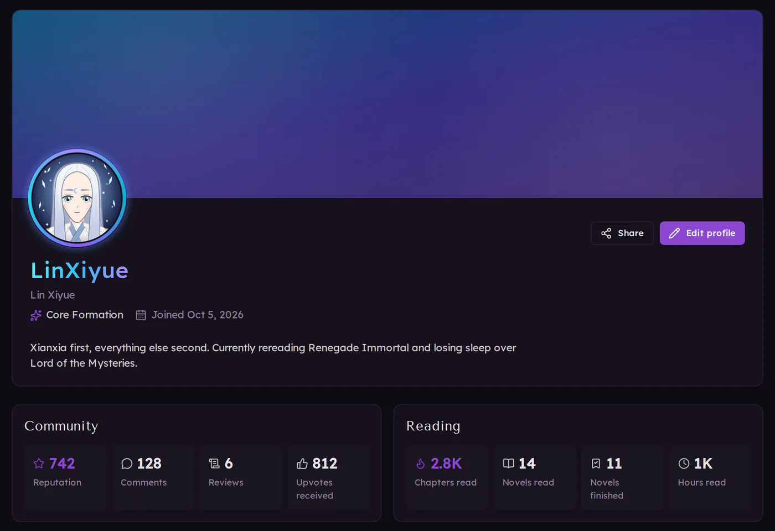Click the Reputation label
Image resolution: width=775 pixels, height=531 pixels.
[x=57, y=482]
